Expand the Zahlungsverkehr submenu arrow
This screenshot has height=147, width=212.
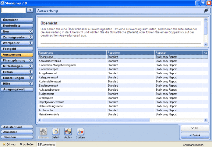30,37
